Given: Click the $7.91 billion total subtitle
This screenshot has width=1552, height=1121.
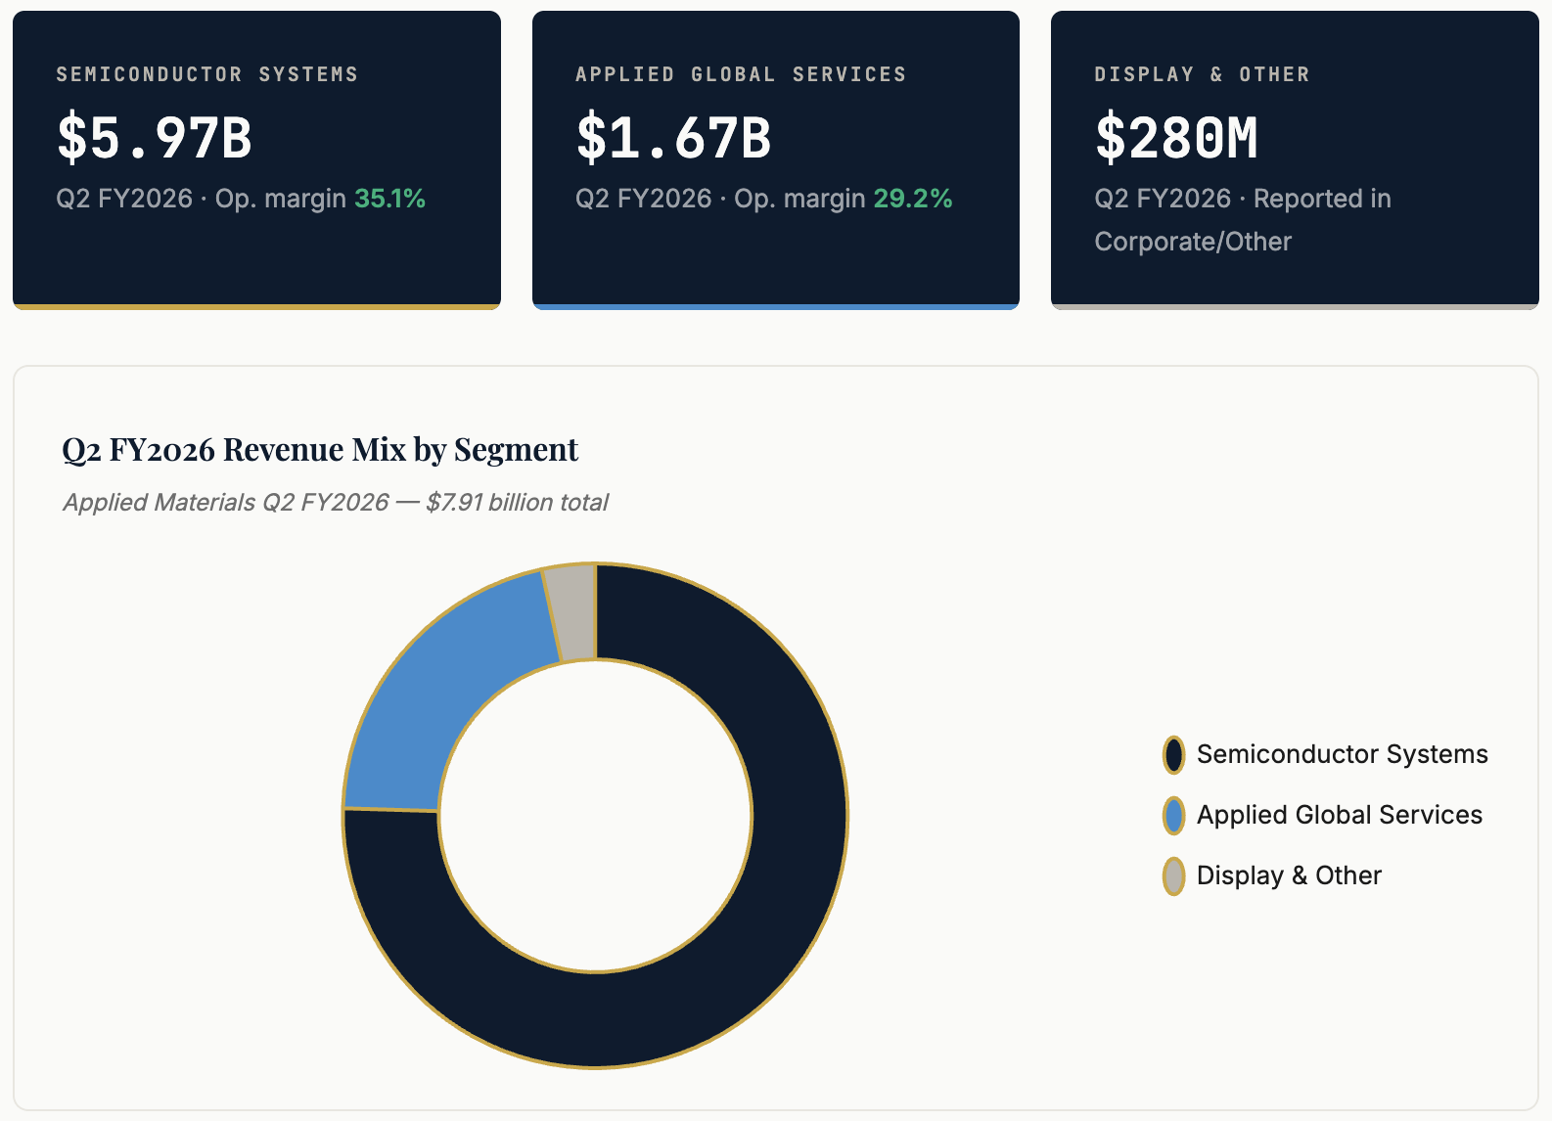Looking at the screenshot, I should coord(335,502).
